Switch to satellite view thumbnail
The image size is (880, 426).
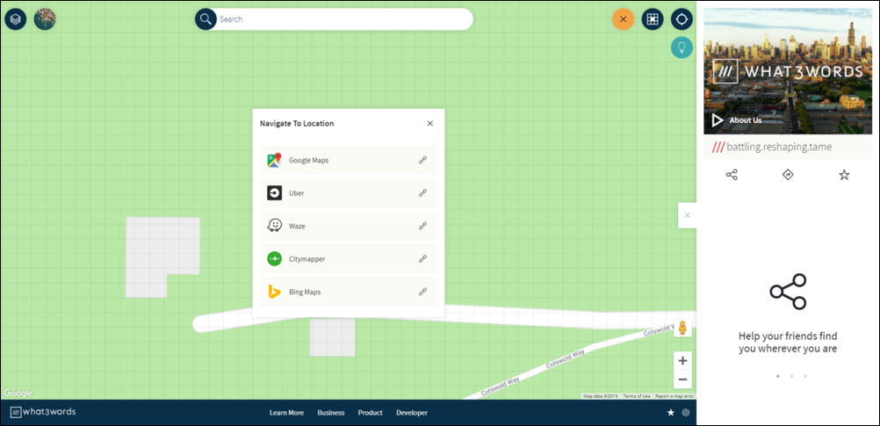click(45, 18)
